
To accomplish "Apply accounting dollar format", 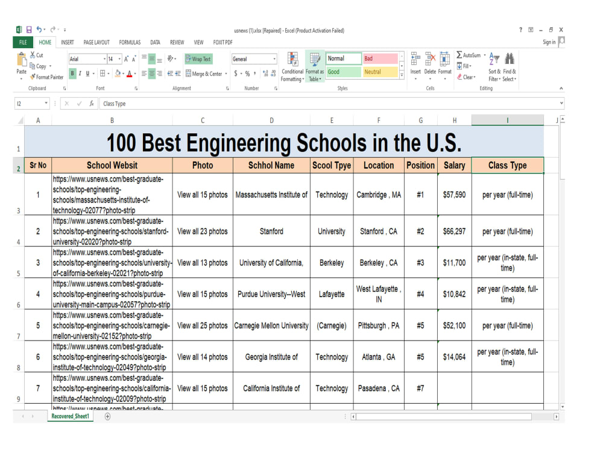I will [x=236, y=73].
